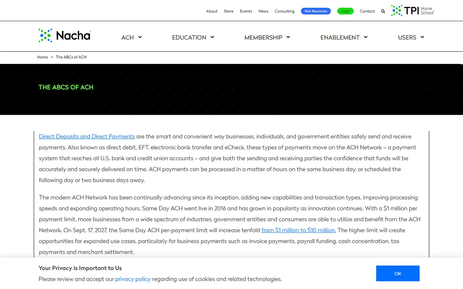Image resolution: width=463 pixels, height=289 pixels.
Task: Visit the Store link
Action: [228, 11]
